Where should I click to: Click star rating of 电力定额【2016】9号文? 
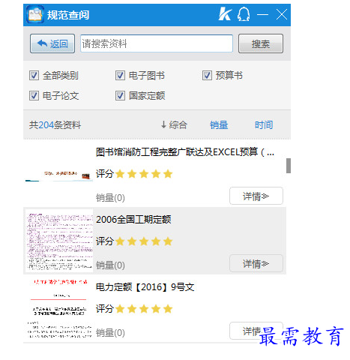pyautogui.click(x=144, y=309)
